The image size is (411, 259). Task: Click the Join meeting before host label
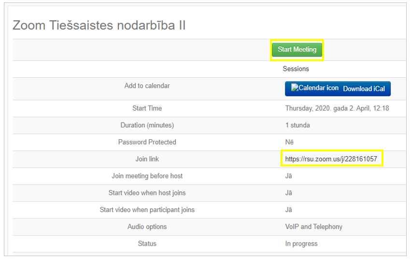pyautogui.click(x=147, y=176)
